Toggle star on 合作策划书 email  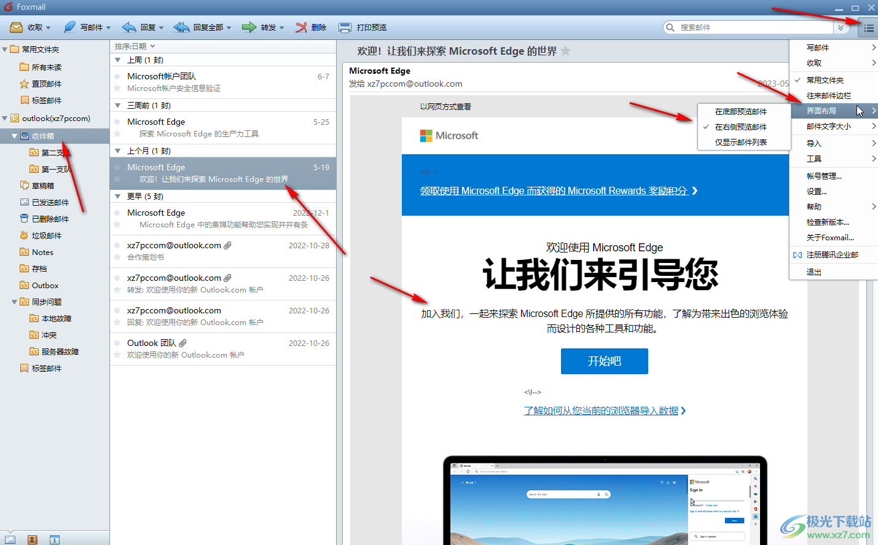tap(117, 257)
